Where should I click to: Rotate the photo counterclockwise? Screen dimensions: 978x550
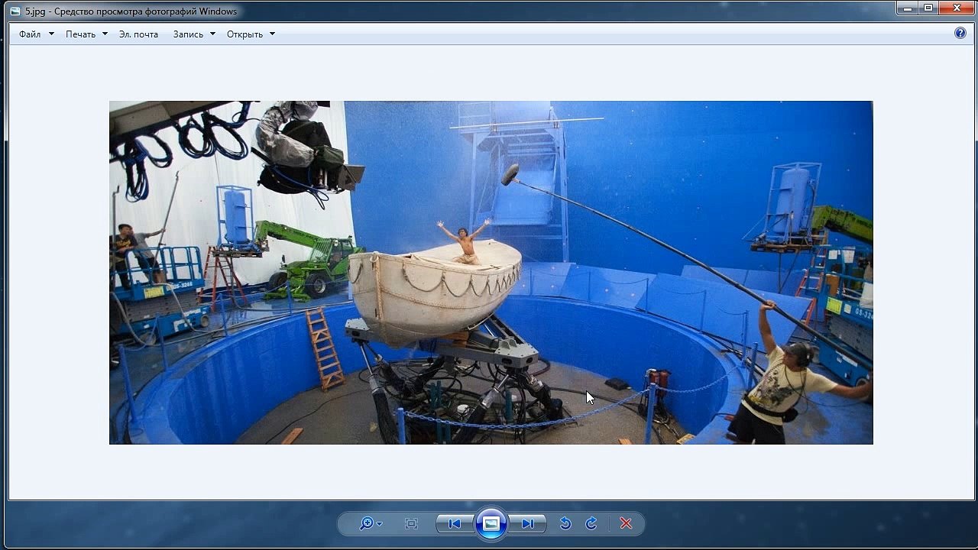coord(565,523)
